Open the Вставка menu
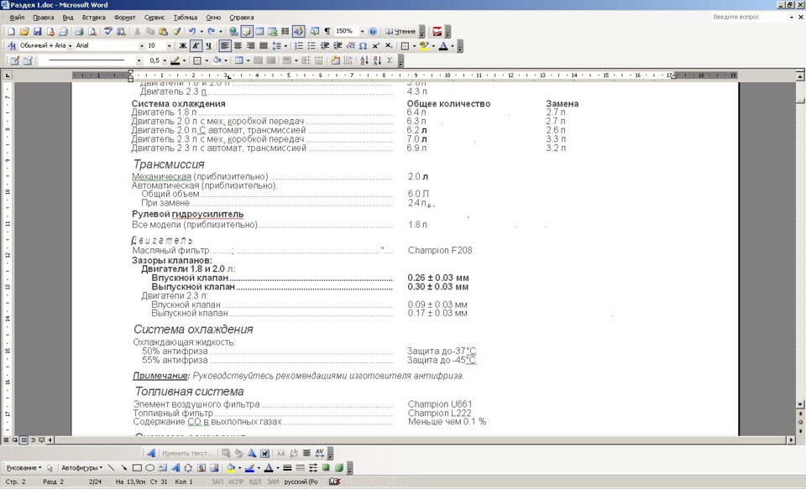This screenshot has width=806, height=489. (93, 18)
